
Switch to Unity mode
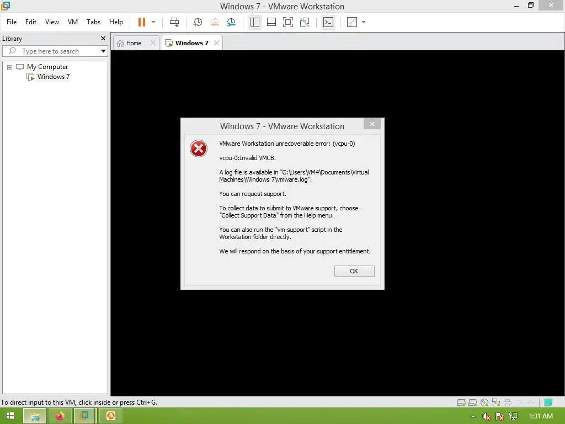point(305,22)
